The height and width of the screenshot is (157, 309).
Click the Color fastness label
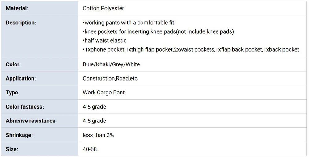pos(25,107)
